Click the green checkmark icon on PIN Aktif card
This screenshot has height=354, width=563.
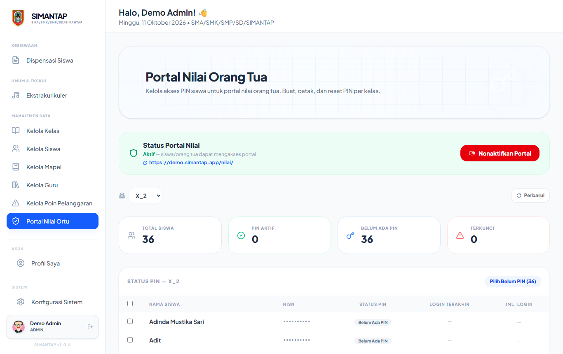point(241,235)
